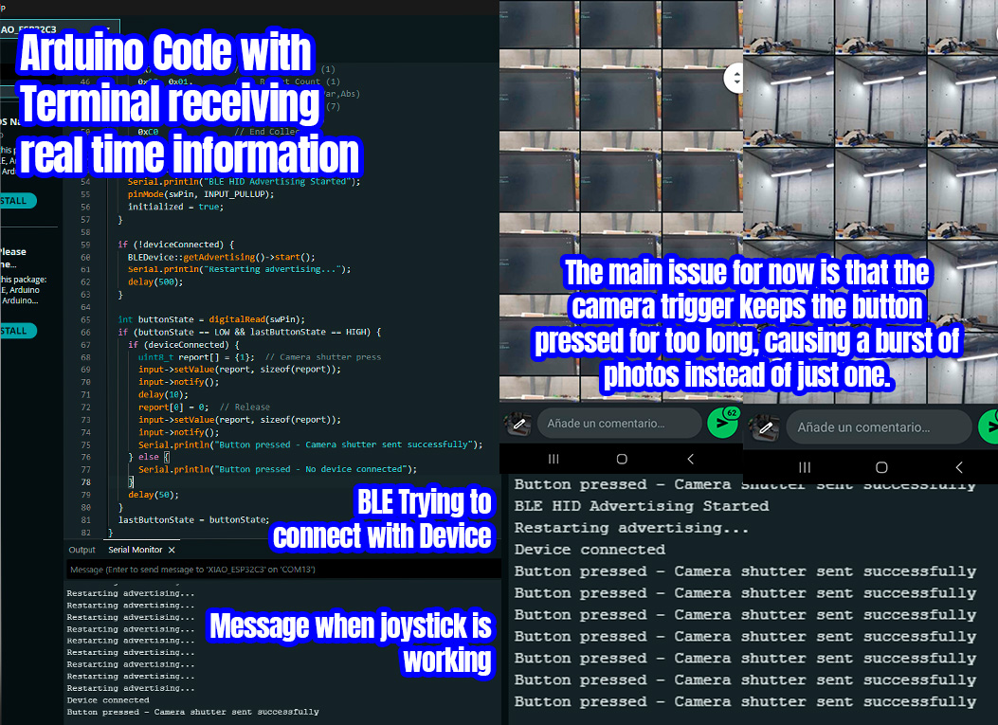Click 'BLEDevice::getAdvertising()->start();' in the code
Screen dimensions: 998x725
pos(222,257)
